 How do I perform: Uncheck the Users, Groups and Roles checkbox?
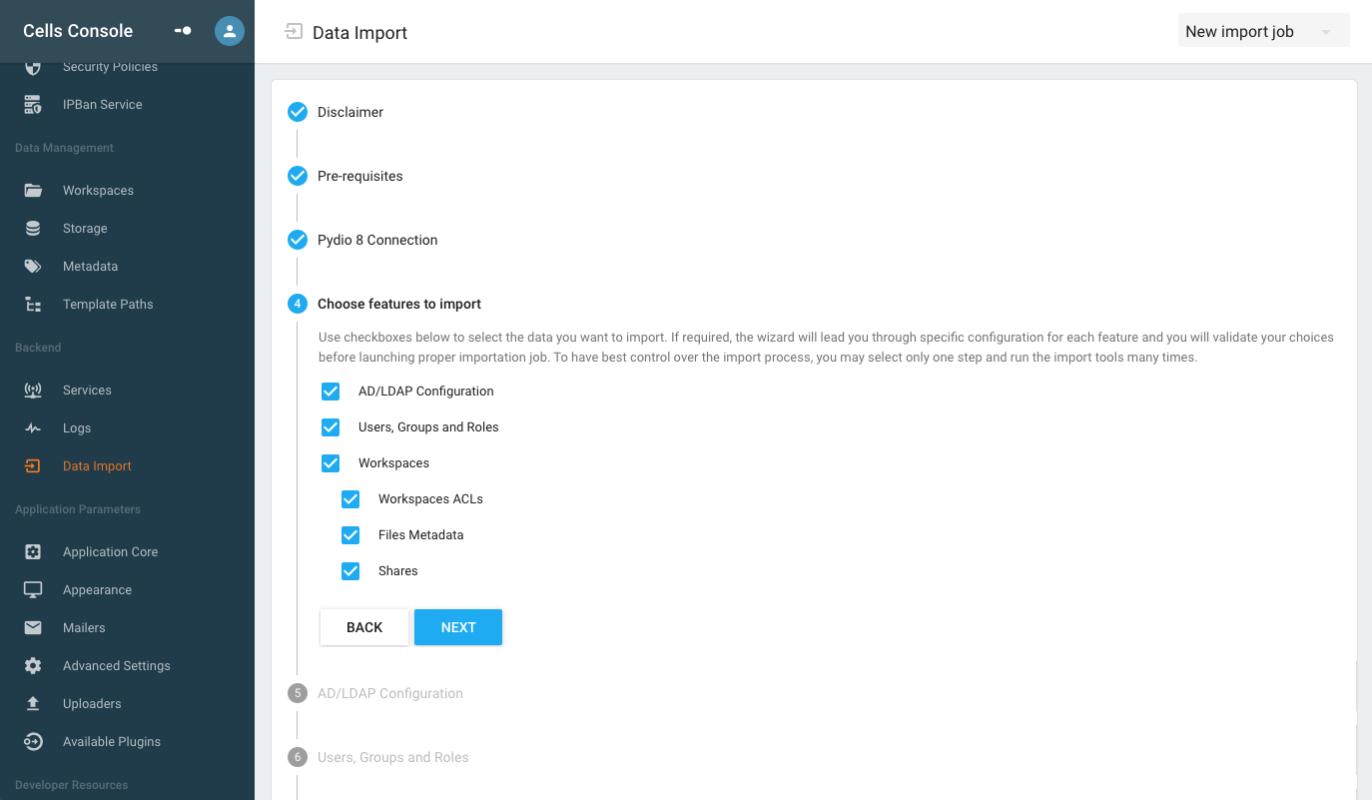[331, 427]
